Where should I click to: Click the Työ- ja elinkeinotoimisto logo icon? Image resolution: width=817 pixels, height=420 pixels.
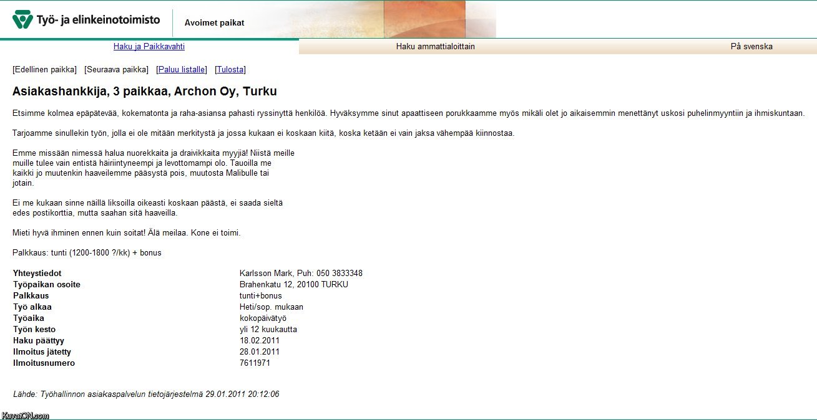click(x=22, y=20)
